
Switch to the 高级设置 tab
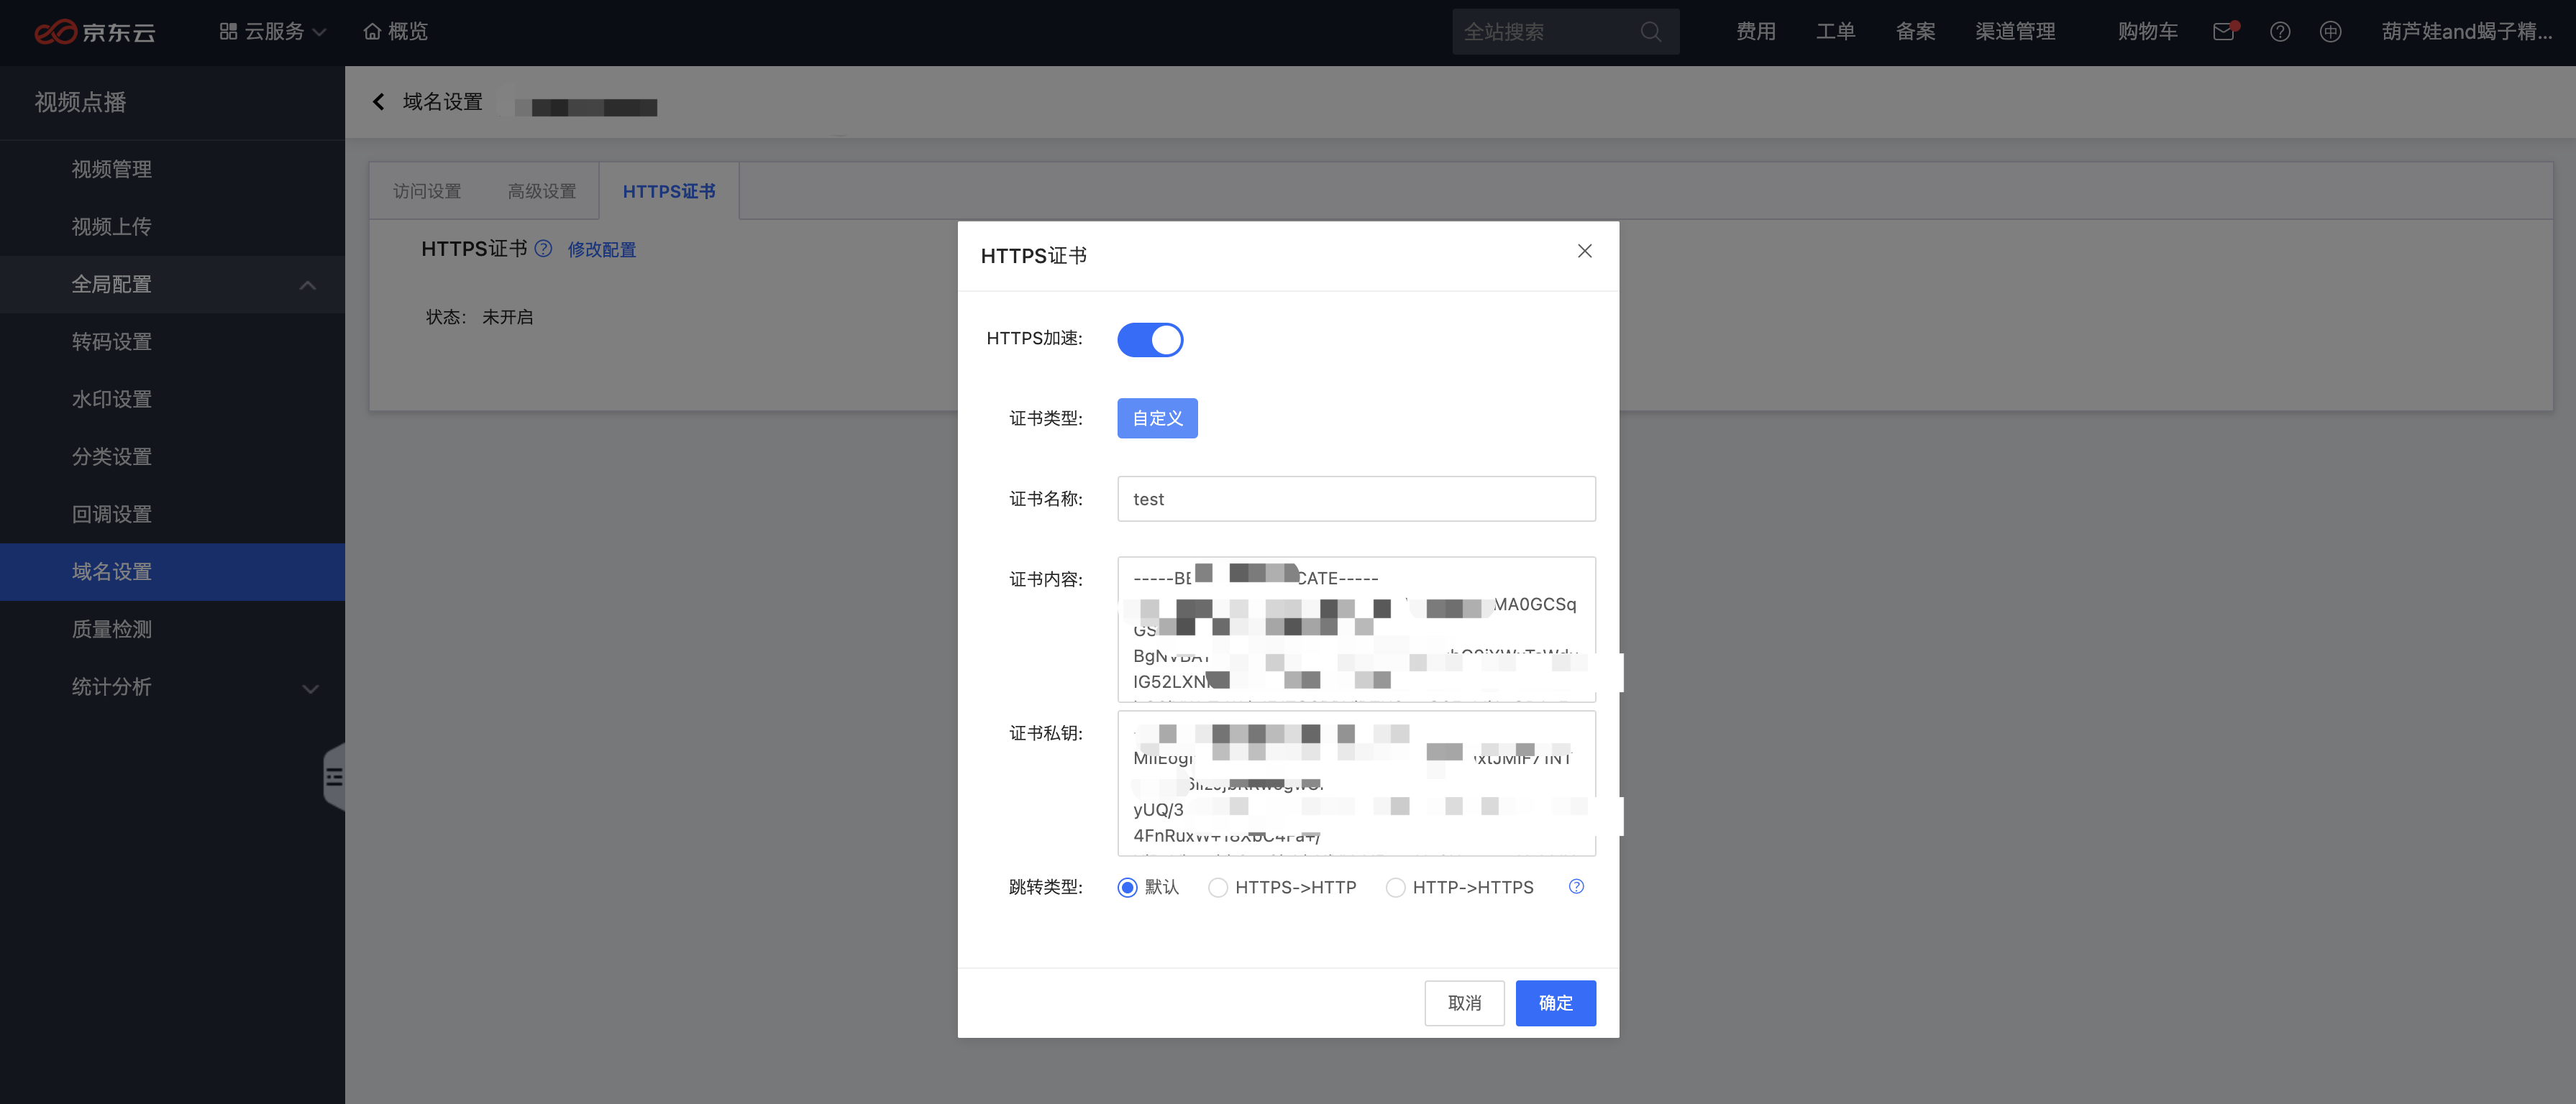[x=542, y=190]
